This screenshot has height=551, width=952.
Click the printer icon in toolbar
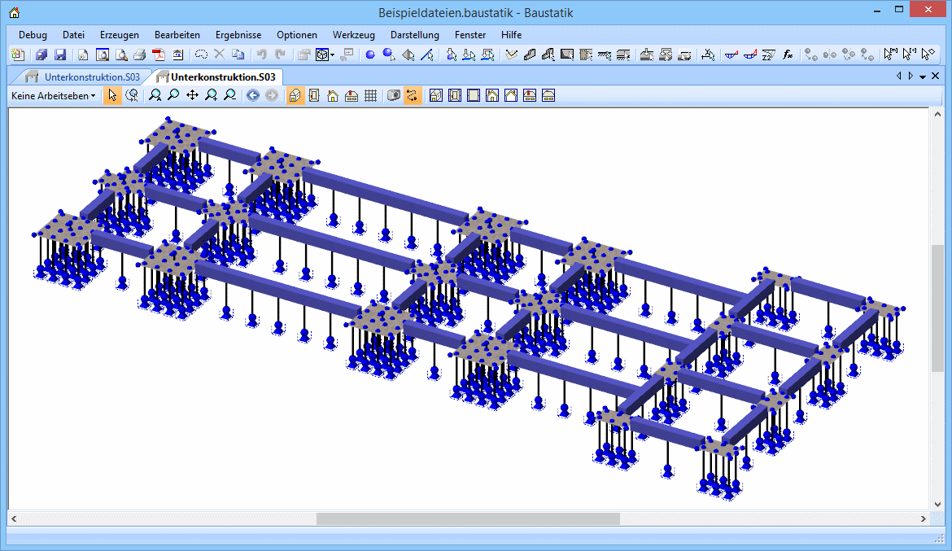pyautogui.click(x=140, y=55)
